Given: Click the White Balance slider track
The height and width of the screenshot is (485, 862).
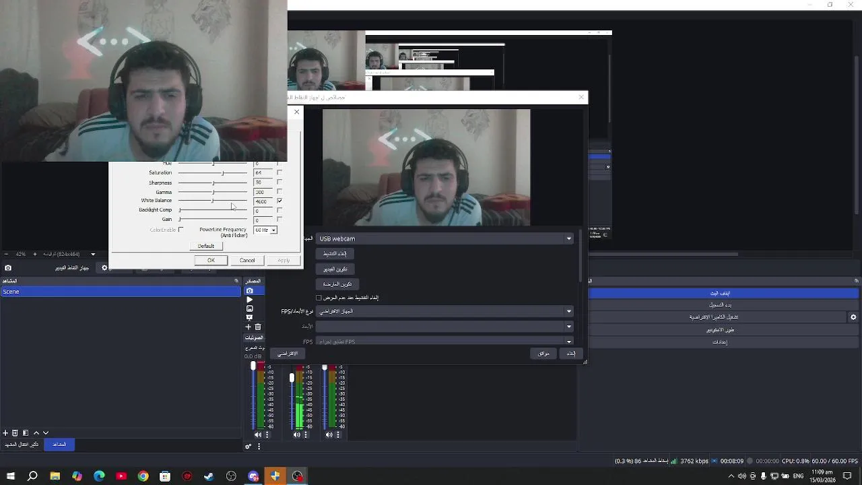Looking at the screenshot, I should click(x=213, y=201).
